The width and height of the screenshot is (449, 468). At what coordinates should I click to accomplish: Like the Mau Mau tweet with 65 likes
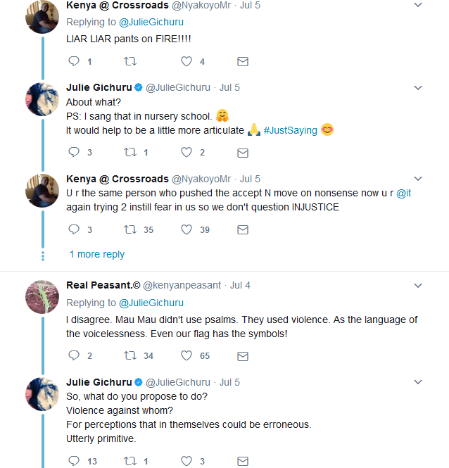(186, 355)
